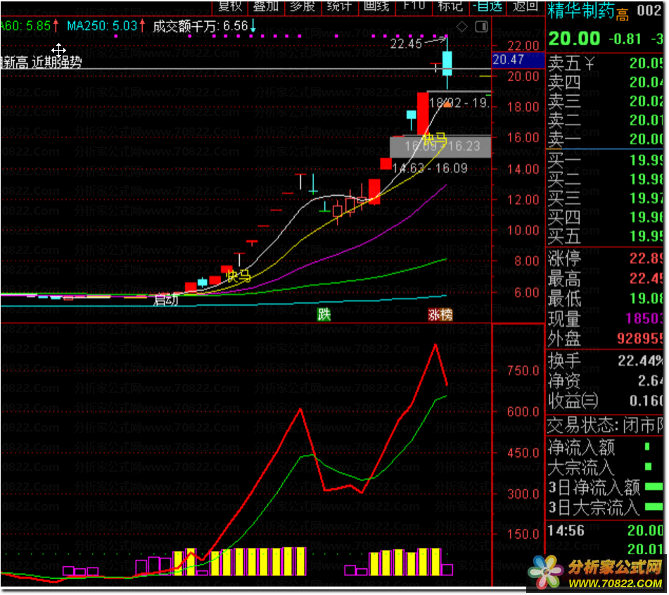The image size is (669, 595).
Task: Select the latest cyan candlestick at the high
Action: click(447, 63)
